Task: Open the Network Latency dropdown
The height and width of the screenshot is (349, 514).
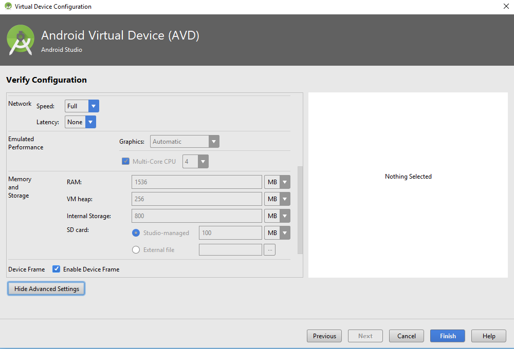Action: point(80,122)
